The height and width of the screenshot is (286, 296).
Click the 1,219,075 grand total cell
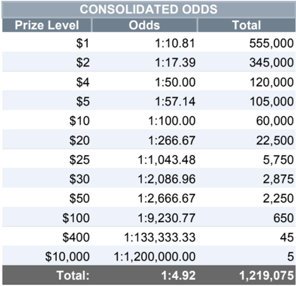pyautogui.click(x=266, y=275)
